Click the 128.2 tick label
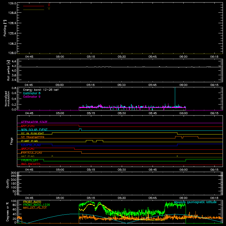This screenshot has width=226, height=226. 12,44
